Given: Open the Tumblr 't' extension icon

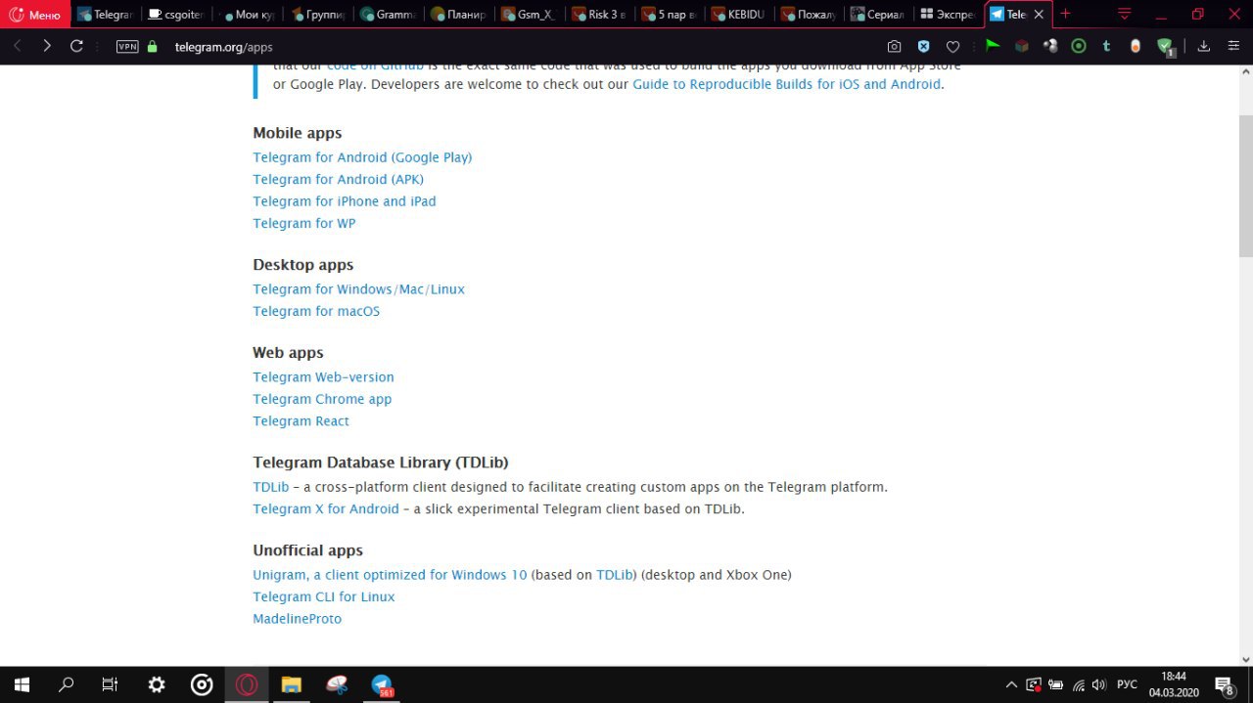Looking at the screenshot, I should click(x=1106, y=45).
